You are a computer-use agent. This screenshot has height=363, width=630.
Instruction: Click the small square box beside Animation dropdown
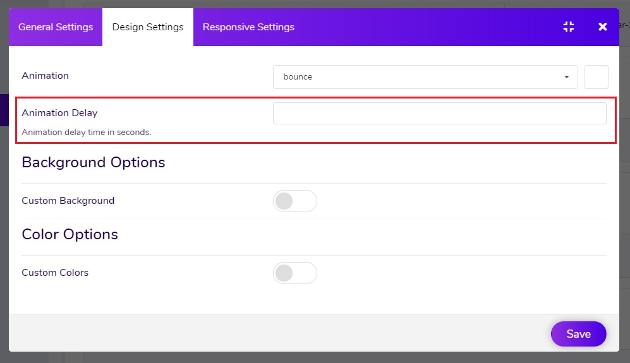(x=597, y=76)
